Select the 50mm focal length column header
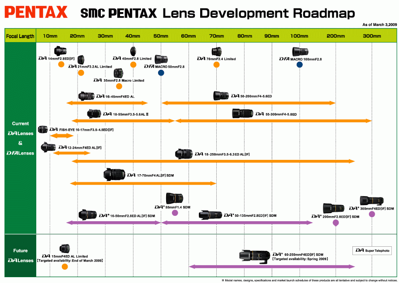The width and height of the screenshot is (399, 283). [x=161, y=36]
